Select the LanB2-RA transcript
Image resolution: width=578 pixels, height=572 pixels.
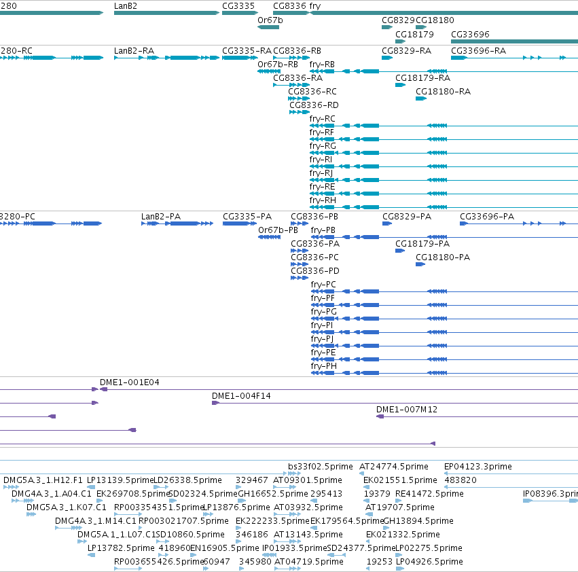[x=166, y=58]
